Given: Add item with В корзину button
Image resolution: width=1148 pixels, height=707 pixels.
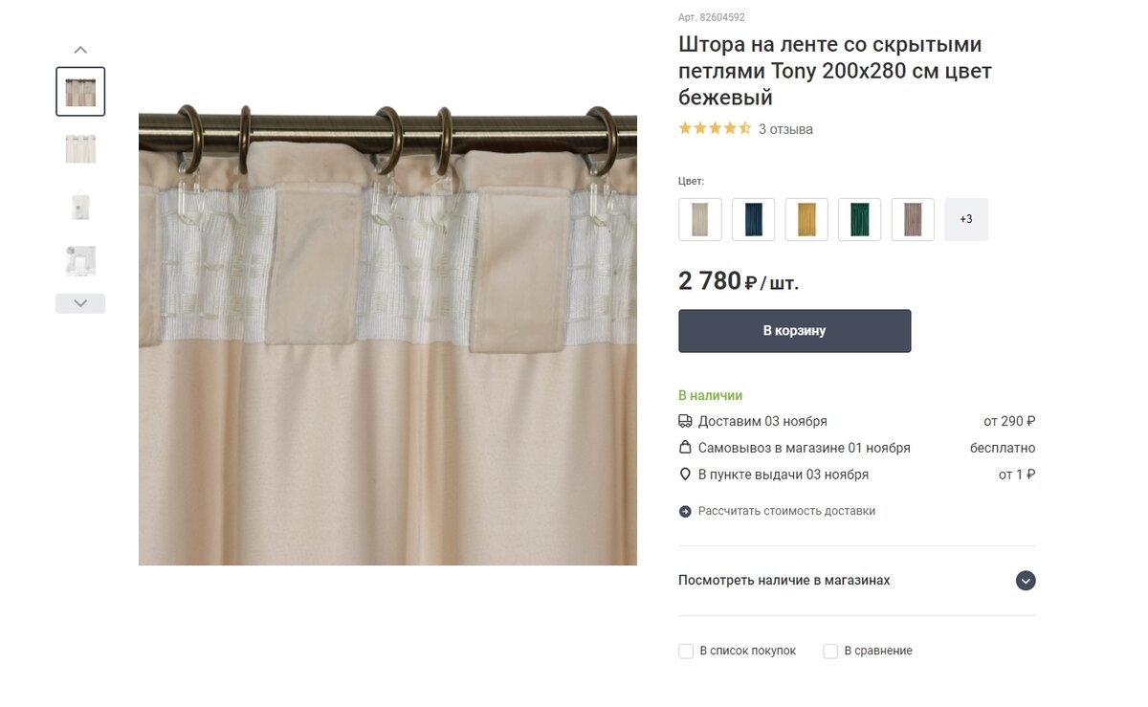Looking at the screenshot, I should pyautogui.click(x=795, y=331).
